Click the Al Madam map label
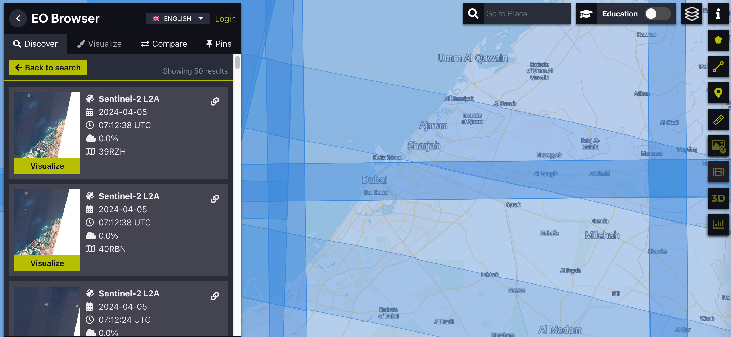This screenshot has height=337, width=731. pyautogui.click(x=560, y=329)
